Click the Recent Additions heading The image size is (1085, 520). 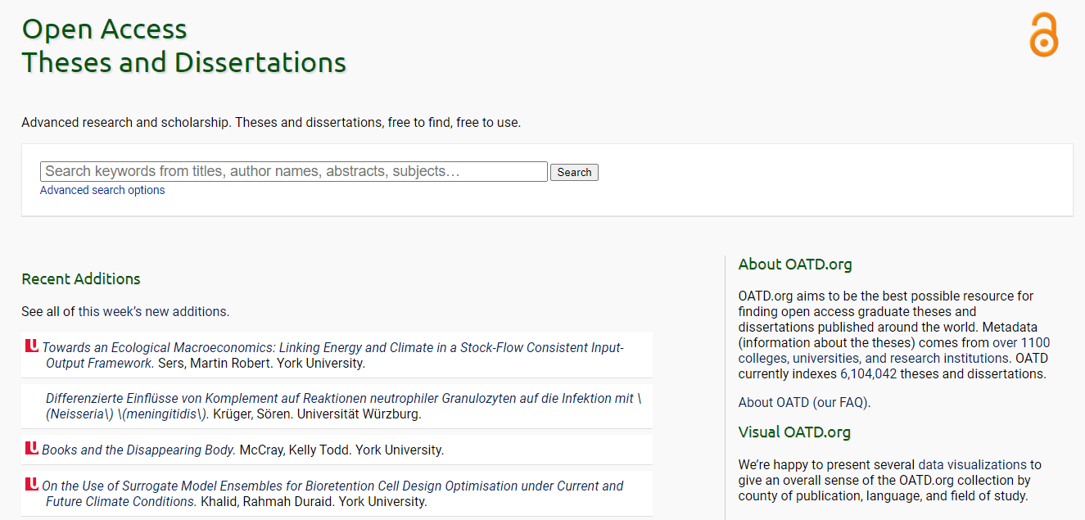pos(81,279)
